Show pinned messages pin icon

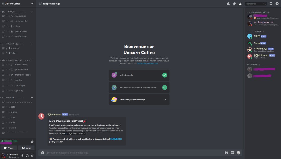pos(234,4)
